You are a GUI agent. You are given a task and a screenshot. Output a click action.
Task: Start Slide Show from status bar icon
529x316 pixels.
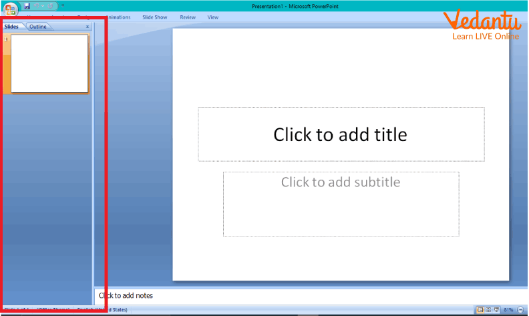click(x=498, y=310)
